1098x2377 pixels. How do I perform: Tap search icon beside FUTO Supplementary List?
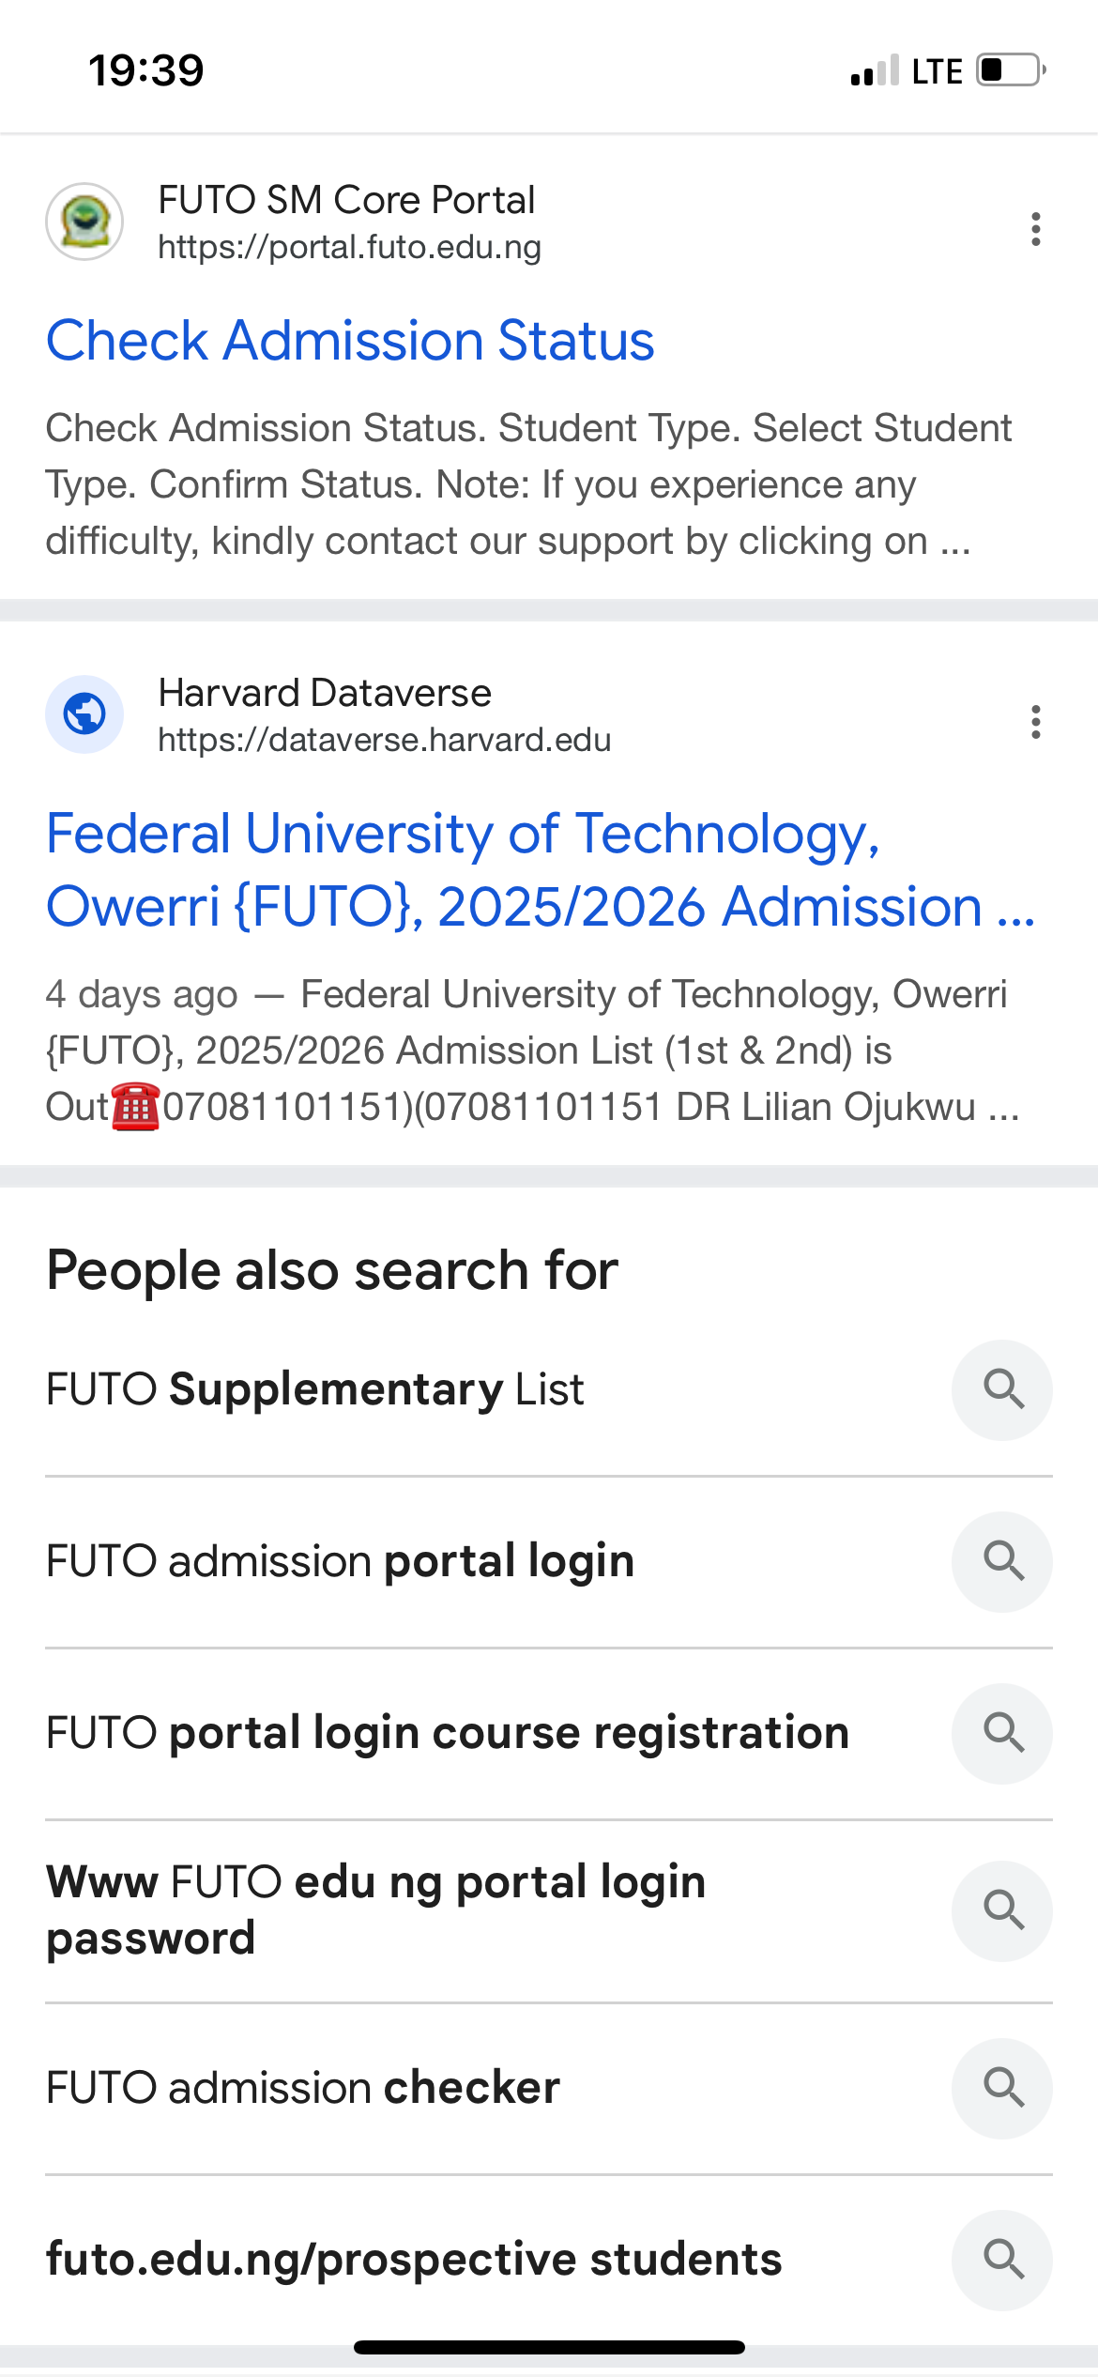[x=1001, y=1389]
